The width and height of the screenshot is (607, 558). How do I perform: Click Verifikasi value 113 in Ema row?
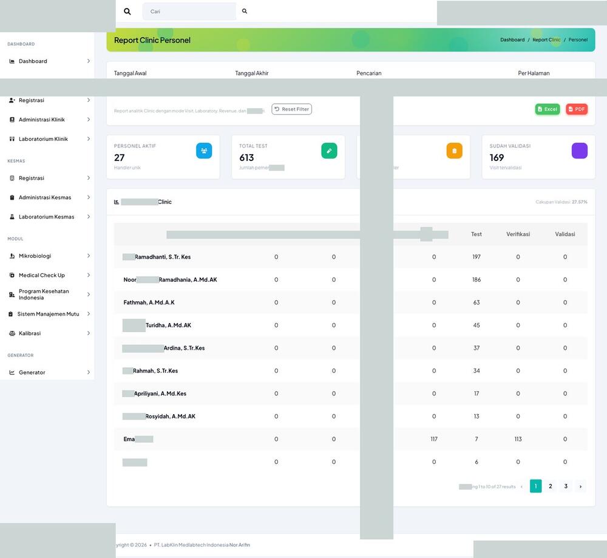518,439
